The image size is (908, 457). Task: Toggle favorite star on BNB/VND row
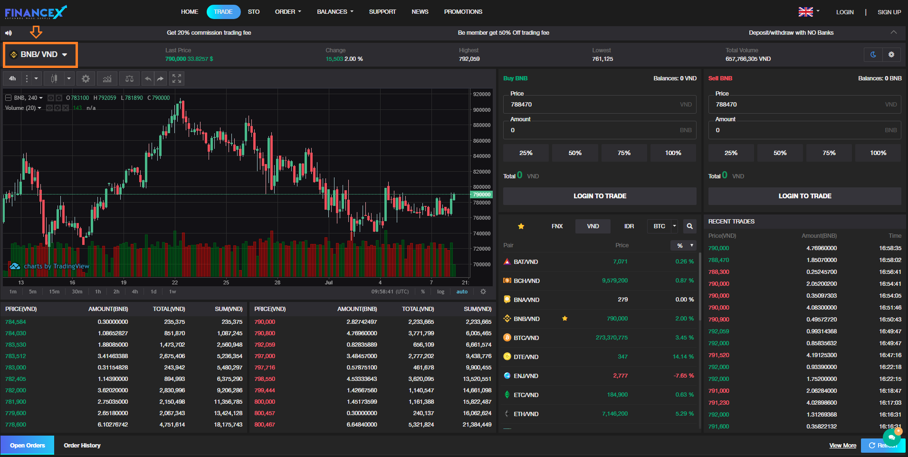[564, 319]
